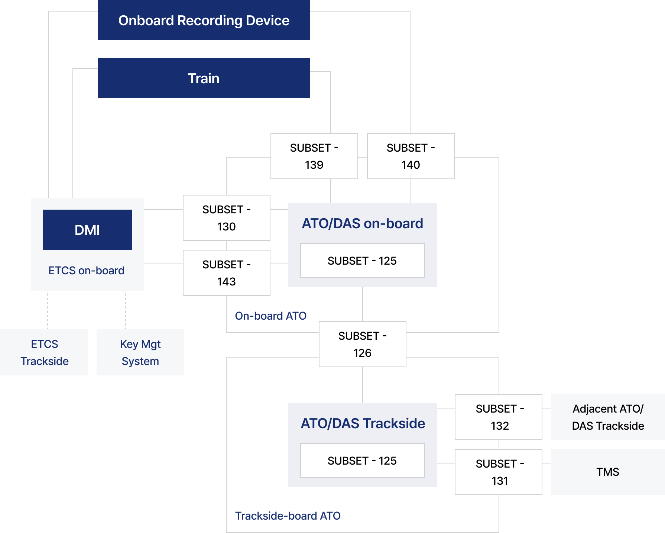
Task: Click the On-board ATO label
Action: point(270,316)
